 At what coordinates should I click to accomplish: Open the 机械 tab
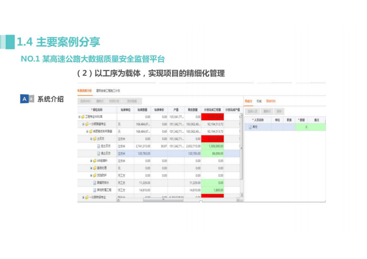tap(259, 101)
